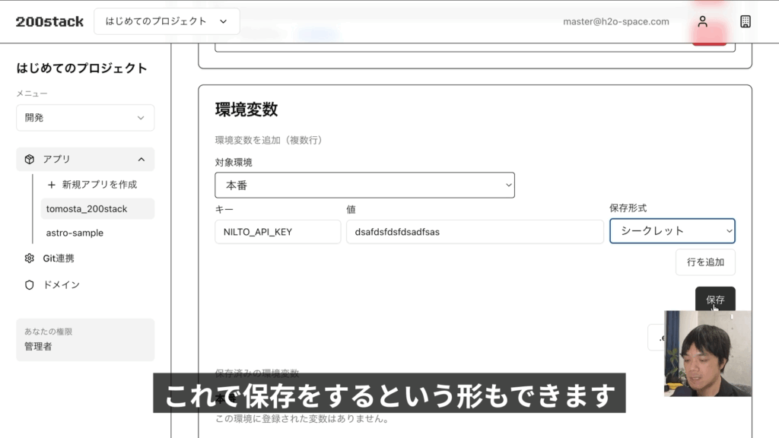Open ドメイン menu item
The height and width of the screenshot is (438, 779).
tap(61, 285)
